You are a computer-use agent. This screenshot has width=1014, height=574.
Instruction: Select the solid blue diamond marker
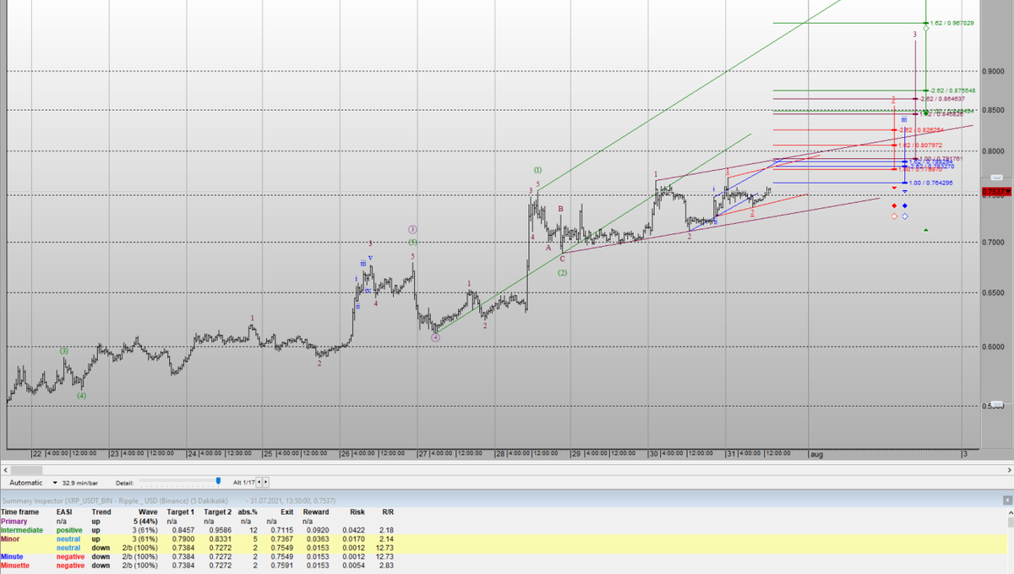[x=904, y=205]
